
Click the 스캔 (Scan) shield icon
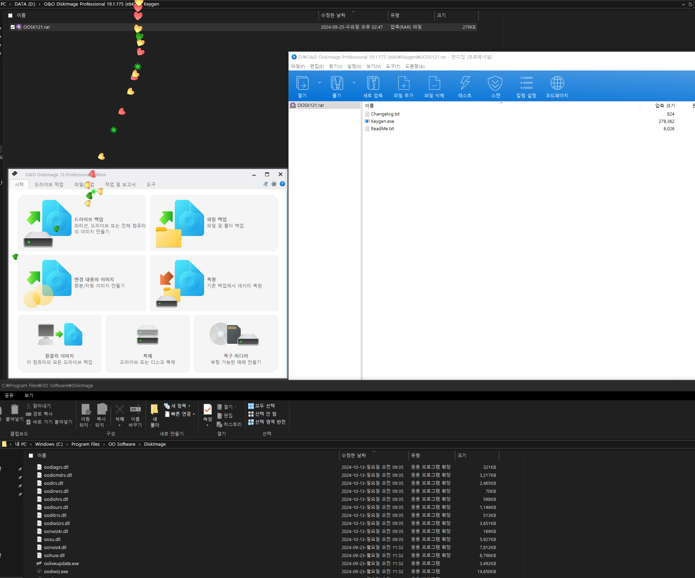tap(495, 83)
